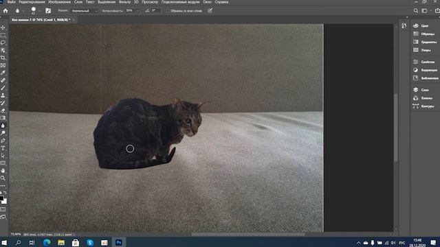Image resolution: width=440 pixels, height=247 pixels.
Task: Open the Просмотр menu
Action: [150, 2]
